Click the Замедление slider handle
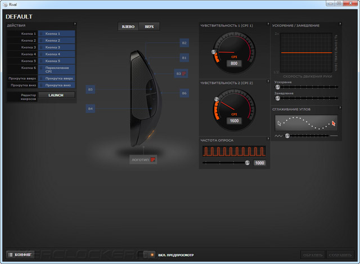Image resolution: width=360 pixels, height=264 pixels. 277,98
